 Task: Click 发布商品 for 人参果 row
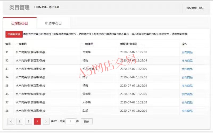coord(187,102)
